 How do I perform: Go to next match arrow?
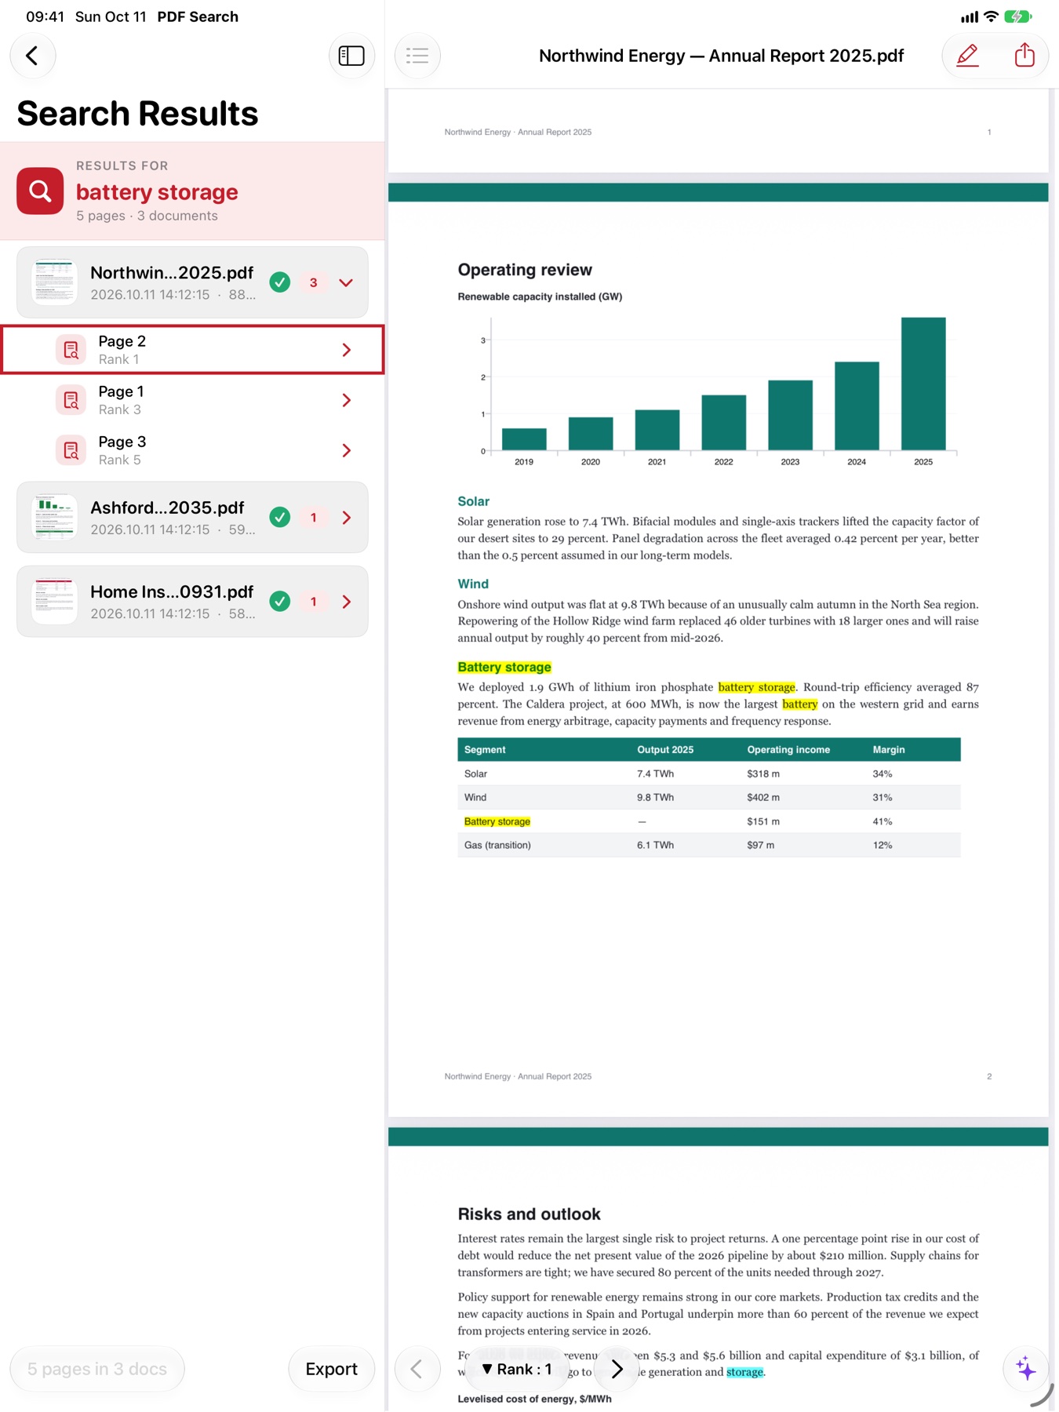[x=617, y=1369]
